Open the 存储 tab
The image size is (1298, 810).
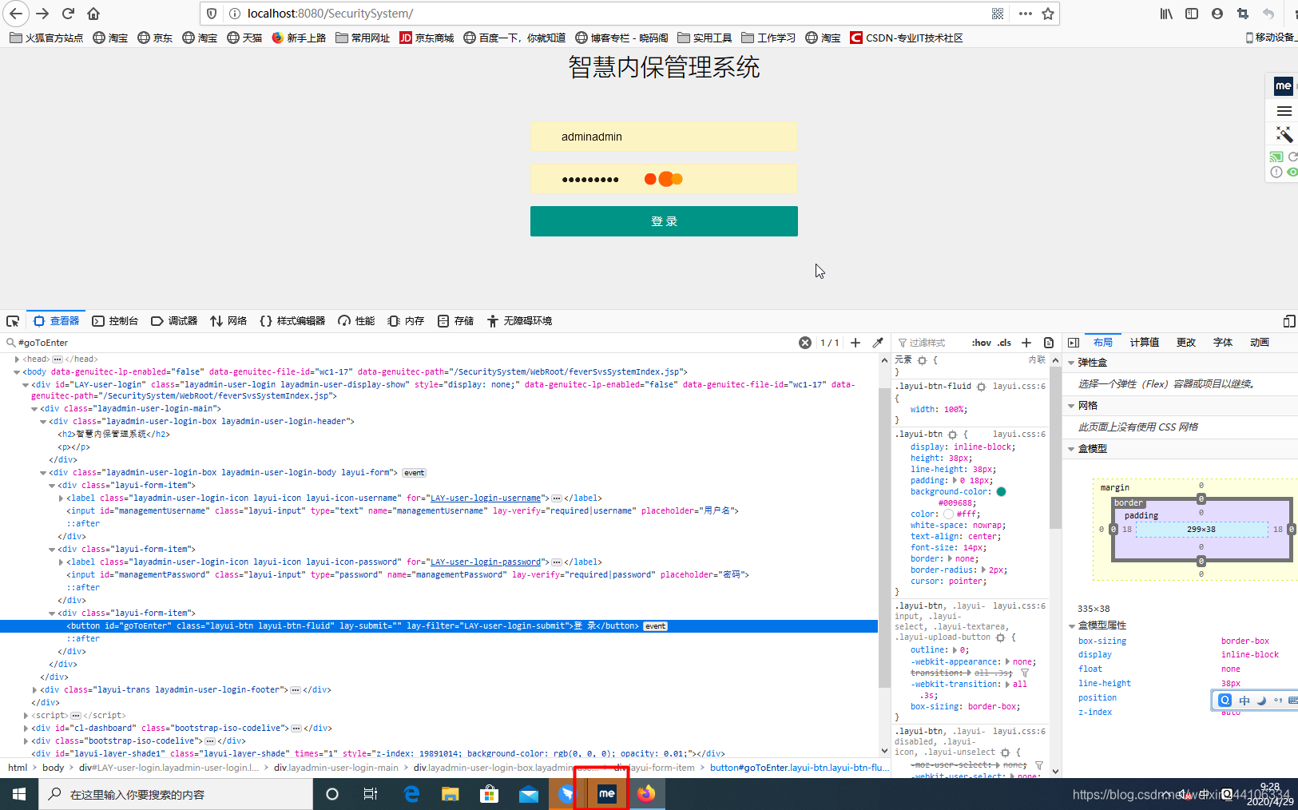(x=455, y=321)
